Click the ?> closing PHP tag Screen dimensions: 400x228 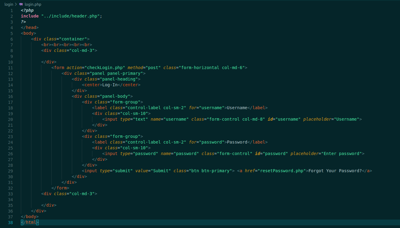(23, 22)
